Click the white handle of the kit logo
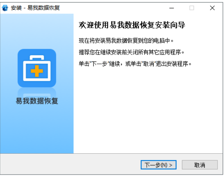Screen dimensions: 224x176 [x=37, y=58]
